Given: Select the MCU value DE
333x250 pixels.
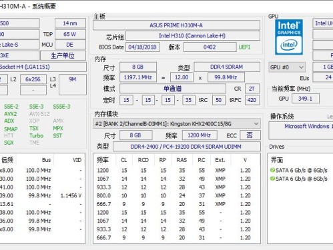Looking at the screenshot, I should 70,45.
